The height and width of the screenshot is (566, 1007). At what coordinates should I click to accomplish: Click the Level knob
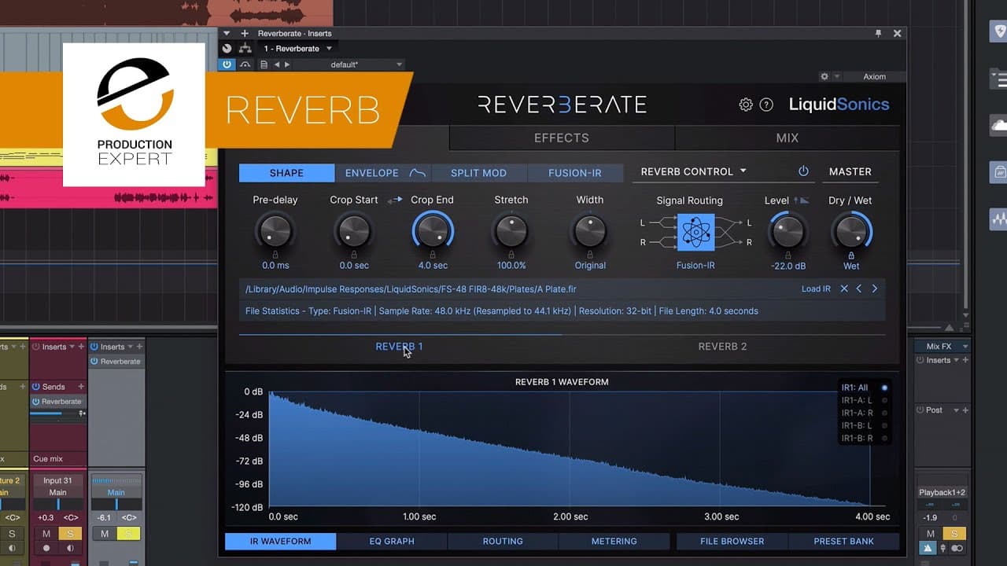click(x=788, y=231)
